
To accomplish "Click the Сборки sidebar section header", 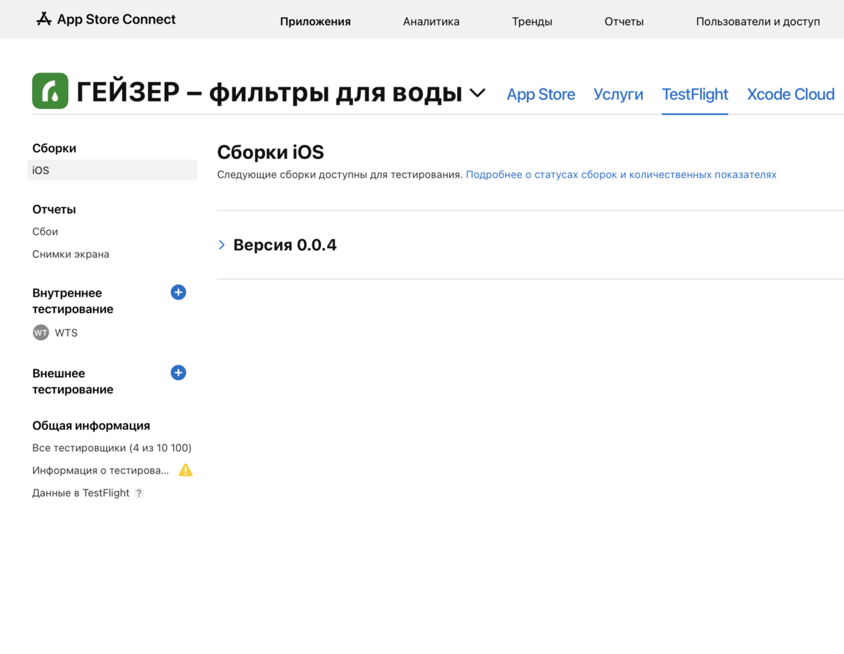I will pyautogui.click(x=54, y=148).
